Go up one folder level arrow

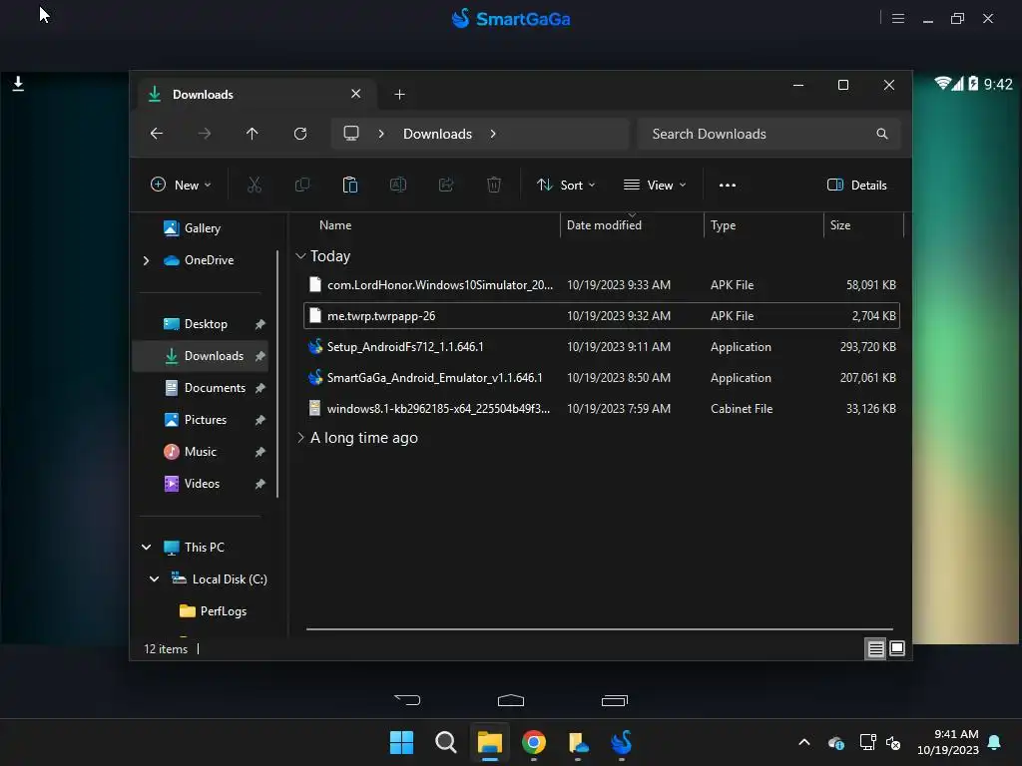point(253,134)
